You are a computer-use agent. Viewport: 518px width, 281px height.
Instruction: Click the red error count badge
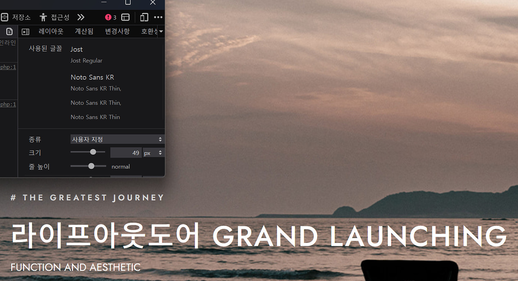pos(110,17)
